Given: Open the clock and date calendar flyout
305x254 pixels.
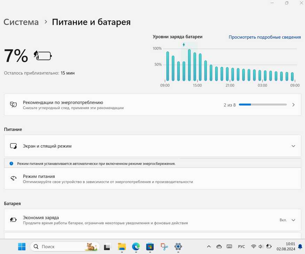Looking at the screenshot, I should [x=286, y=247].
